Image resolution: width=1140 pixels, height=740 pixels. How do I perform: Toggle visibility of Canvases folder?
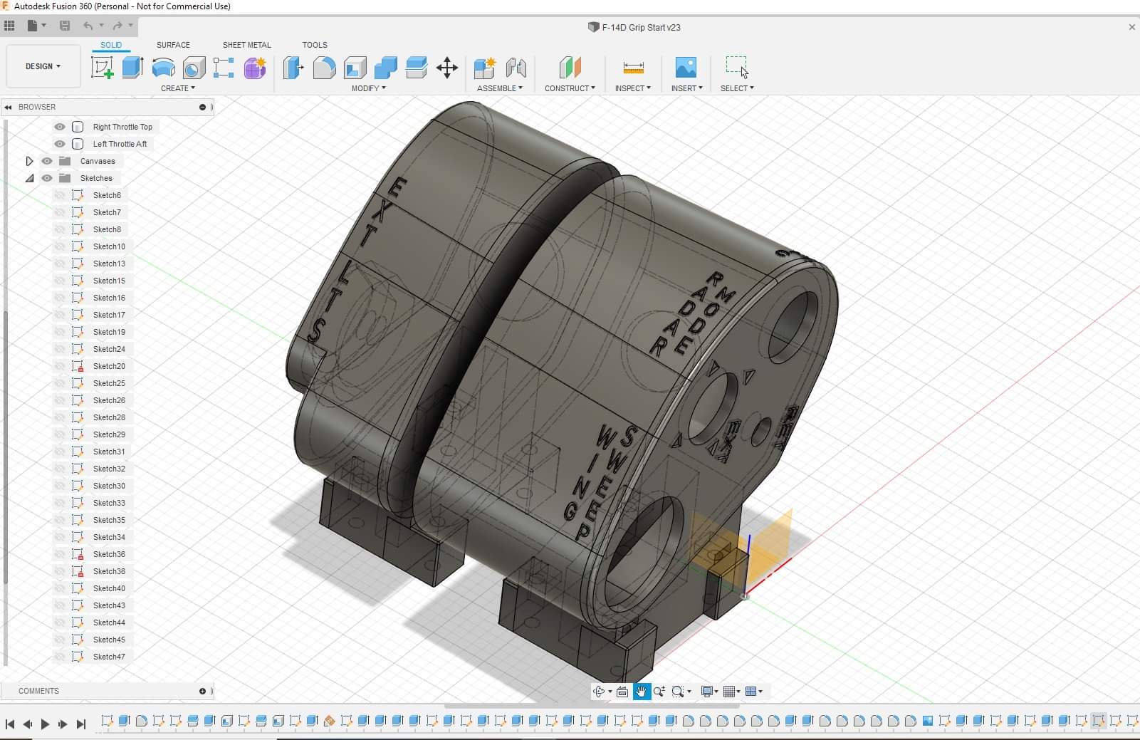pyautogui.click(x=47, y=161)
